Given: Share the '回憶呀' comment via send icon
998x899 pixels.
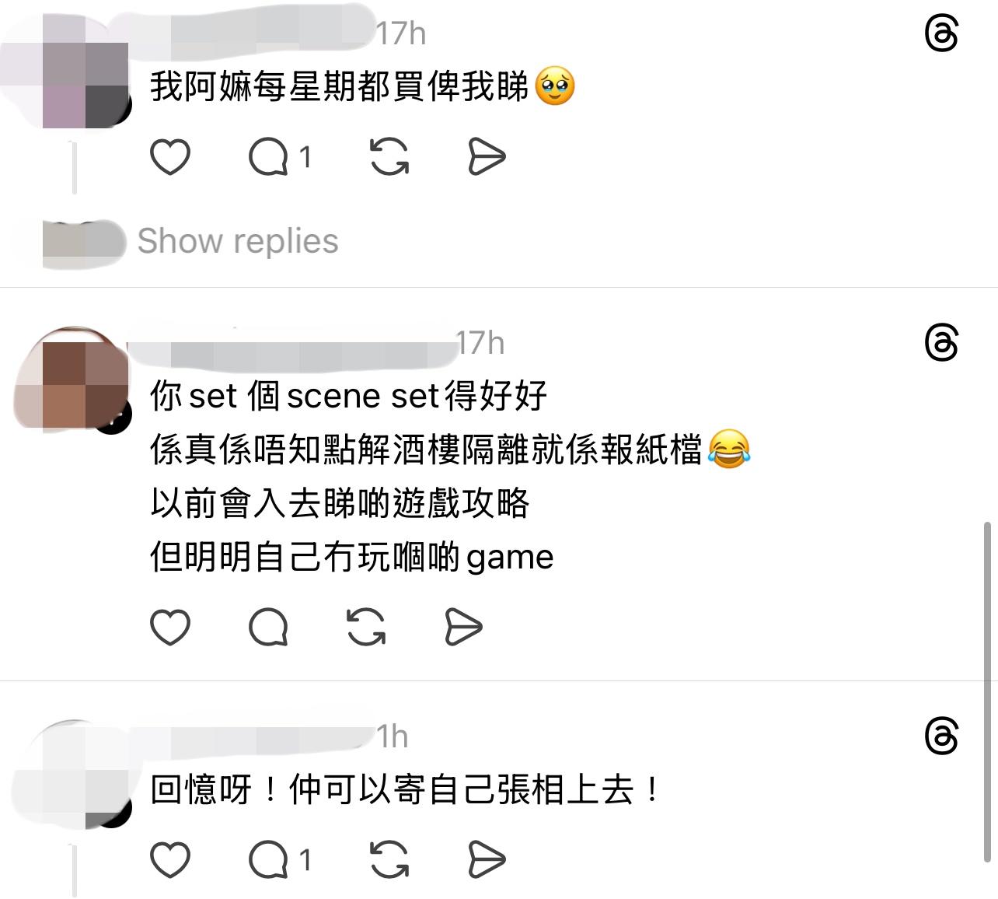Looking at the screenshot, I should 487,860.
